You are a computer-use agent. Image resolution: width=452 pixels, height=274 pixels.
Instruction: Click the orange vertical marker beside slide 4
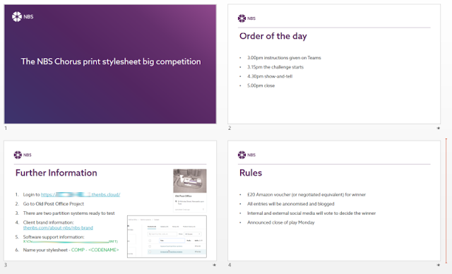tap(446, 201)
